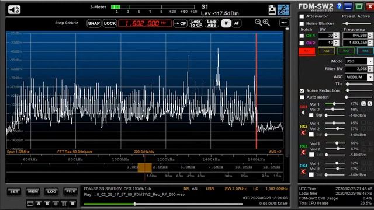Open the MEM memory button
374x210 pixels.
click(x=33, y=192)
